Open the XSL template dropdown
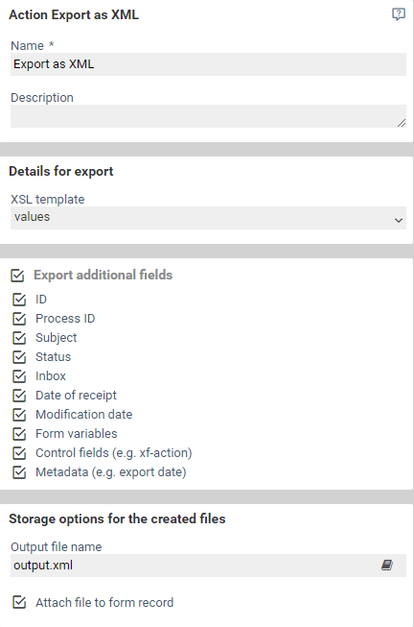Image resolution: width=414 pixels, height=627 pixels. pyautogui.click(x=208, y=218)
